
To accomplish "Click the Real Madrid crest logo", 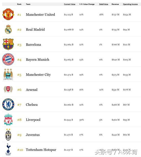I will pyautogui.click(x=8, y=29).
